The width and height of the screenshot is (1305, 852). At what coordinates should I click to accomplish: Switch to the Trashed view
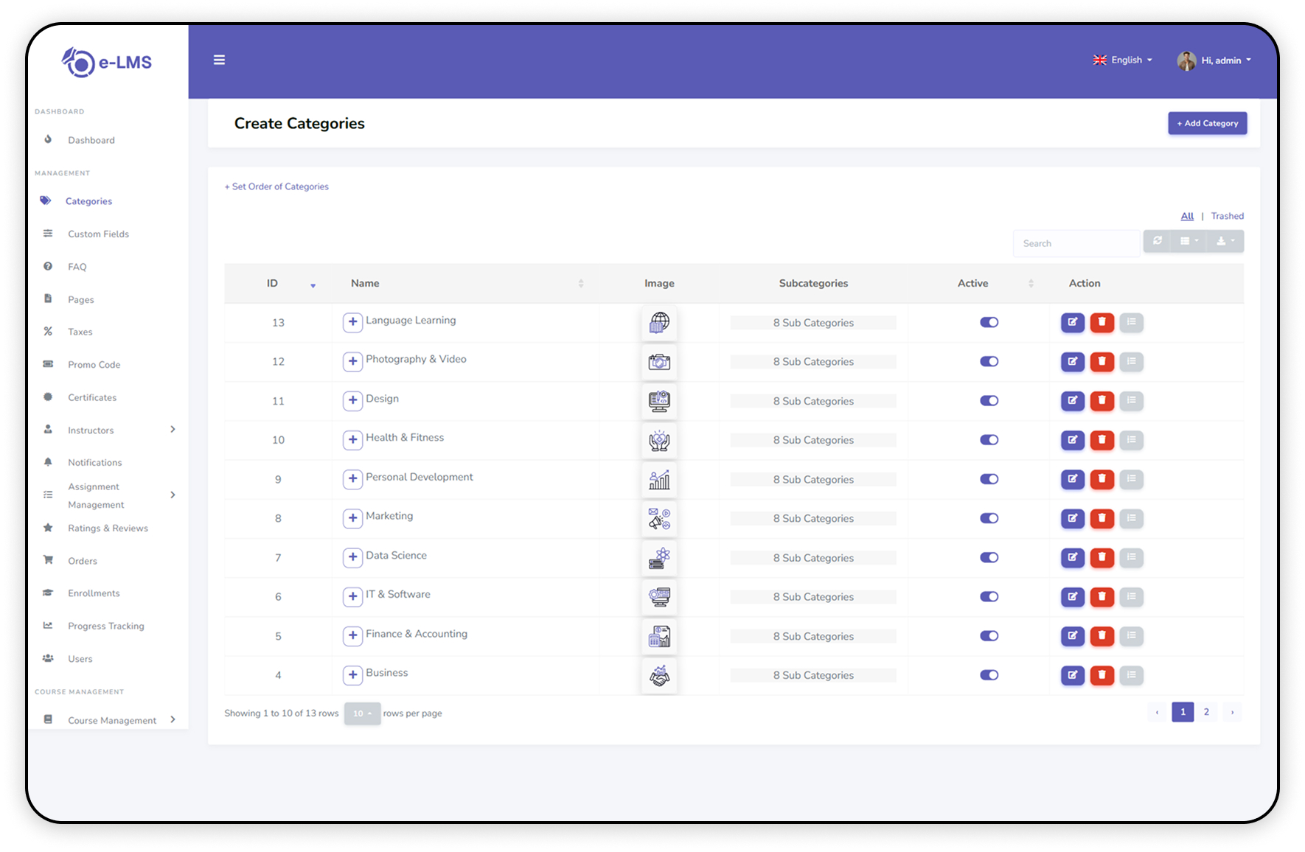coord(1227,216)
